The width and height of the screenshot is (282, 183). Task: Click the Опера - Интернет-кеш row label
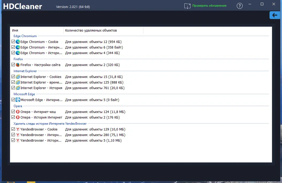pyautogui.click(x=38, y=112)
